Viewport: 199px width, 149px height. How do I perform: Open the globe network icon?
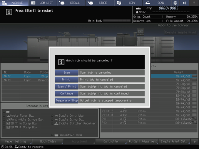pos(175,3)
